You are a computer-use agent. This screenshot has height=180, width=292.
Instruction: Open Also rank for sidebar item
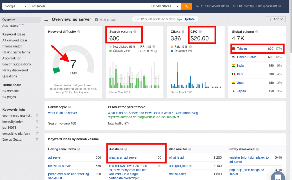11,58
